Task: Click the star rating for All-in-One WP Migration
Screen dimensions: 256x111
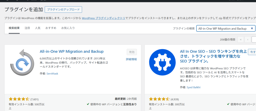Action: coord(19,99)
